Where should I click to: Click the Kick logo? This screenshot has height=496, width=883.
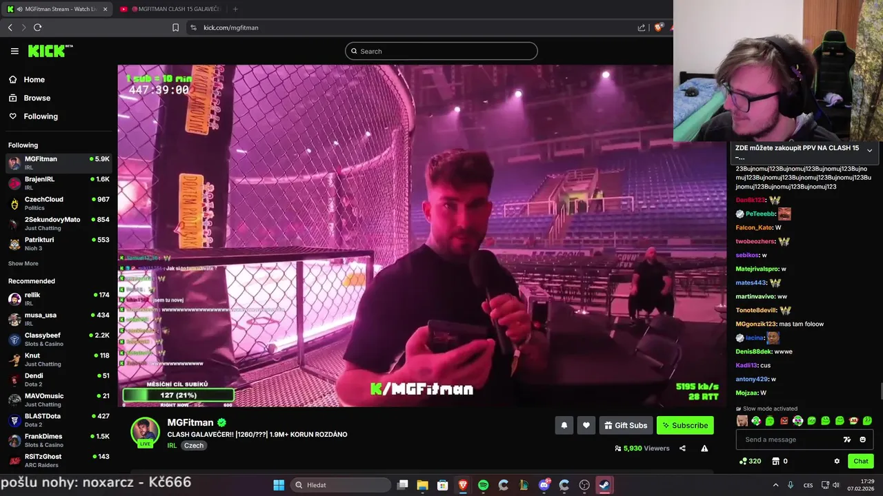tap(50, 51)
